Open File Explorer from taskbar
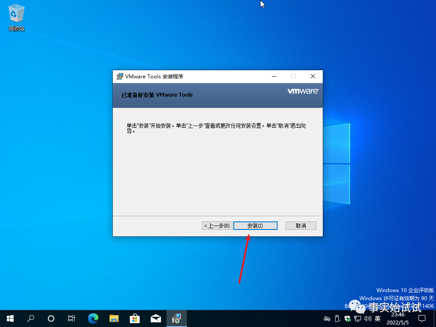The image size is (436, 327). tap(114, 318)
